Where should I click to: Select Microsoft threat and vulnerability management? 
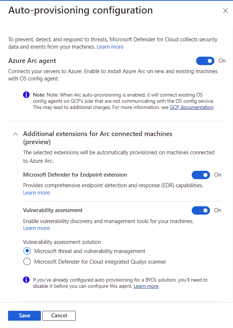pyautogui.click(x=27, y=251)
